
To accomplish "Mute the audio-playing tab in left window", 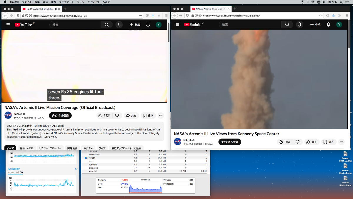I will click(56, 9).
